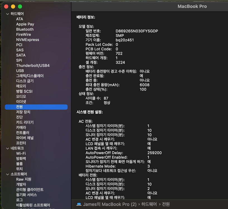This screenshot has height=209, width=228.
Task: Click 하드웨어 in the path bar
Action: click(x=149, y=204)
